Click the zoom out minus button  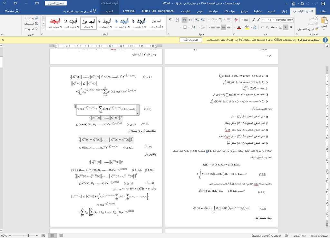(37, 236)
